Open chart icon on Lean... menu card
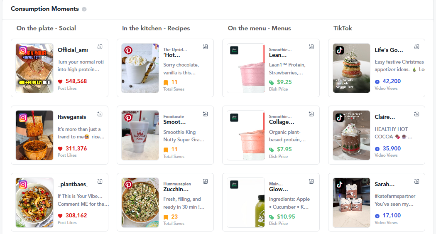Viewport: 436px width, 234px height. click(x=311, y=47)
